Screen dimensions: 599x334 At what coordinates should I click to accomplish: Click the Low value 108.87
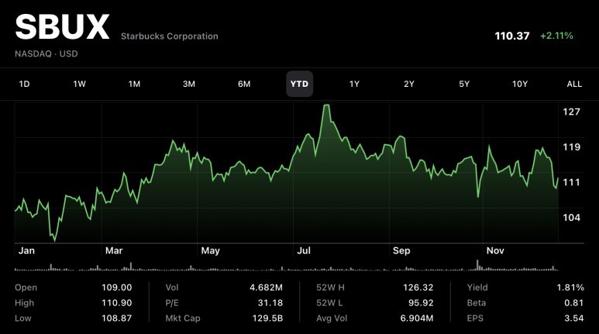click(116, 319)
